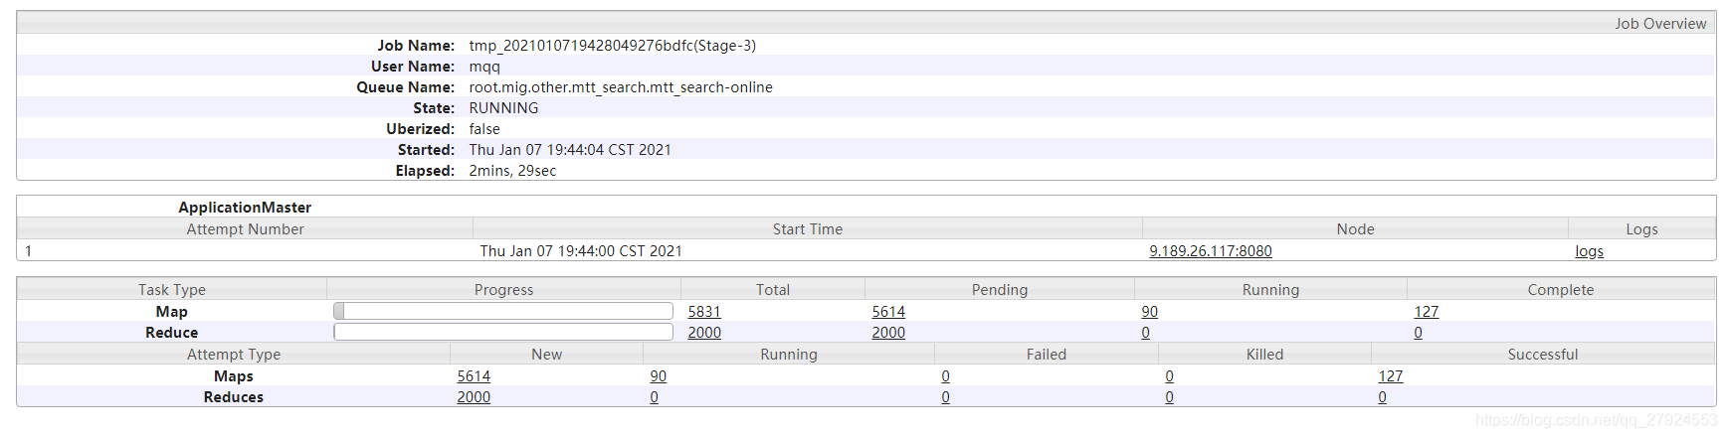
Task: Click the Reduce progress bar
Action: [x=503, y=332]
